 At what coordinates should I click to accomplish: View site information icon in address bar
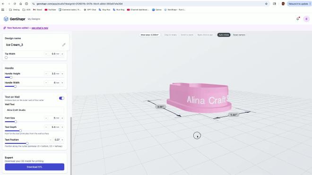34,4
